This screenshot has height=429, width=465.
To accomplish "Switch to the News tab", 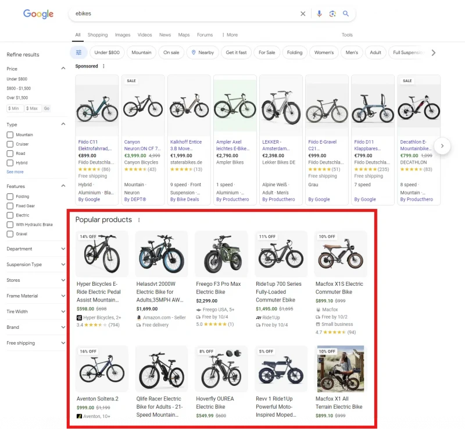I will [165, 35].
